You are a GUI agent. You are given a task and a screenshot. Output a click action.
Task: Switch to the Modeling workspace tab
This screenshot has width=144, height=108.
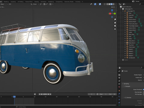click(6, 2)
